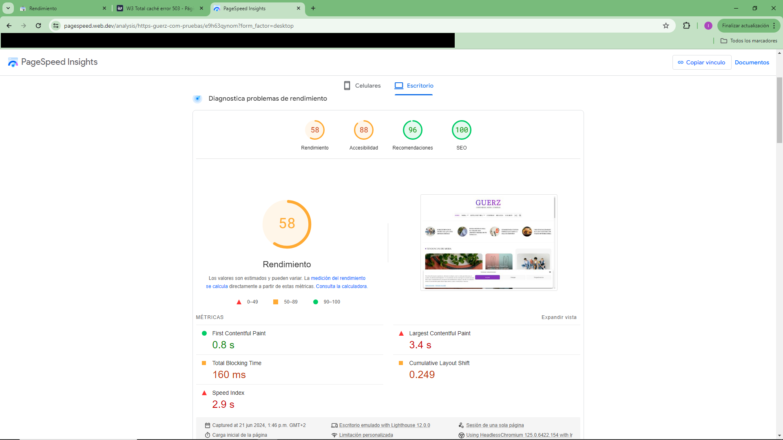The height and width of the screenshot is (440, 783).
Task: Click the PageSpeed Insights logo icon
Action: [13, 62]
